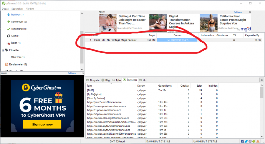Click the Android icon in status bar
The image size is (265, 144).
(x=254, y=141)
